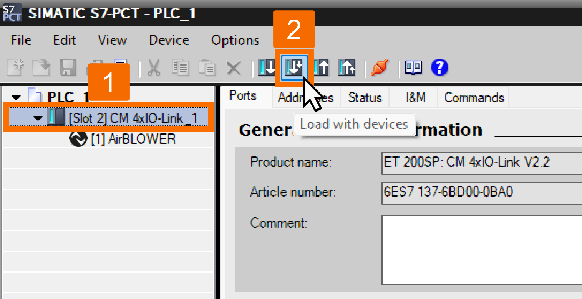Click the blue Help question mark icon
Image resolution: width=582 pixels, height=299 pixels.
pyautogui.click(x=439, y=68)
